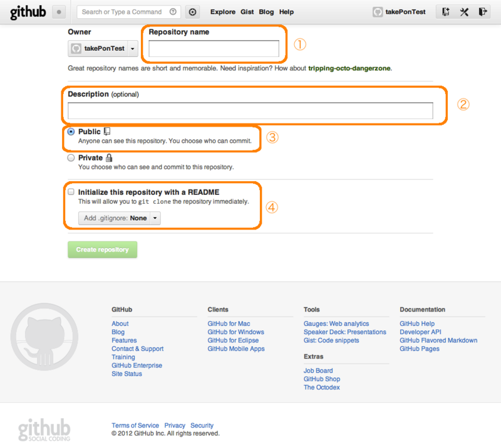Check Initialize this repository with a README
Viewport: 501px width, 447px height.
71,192
